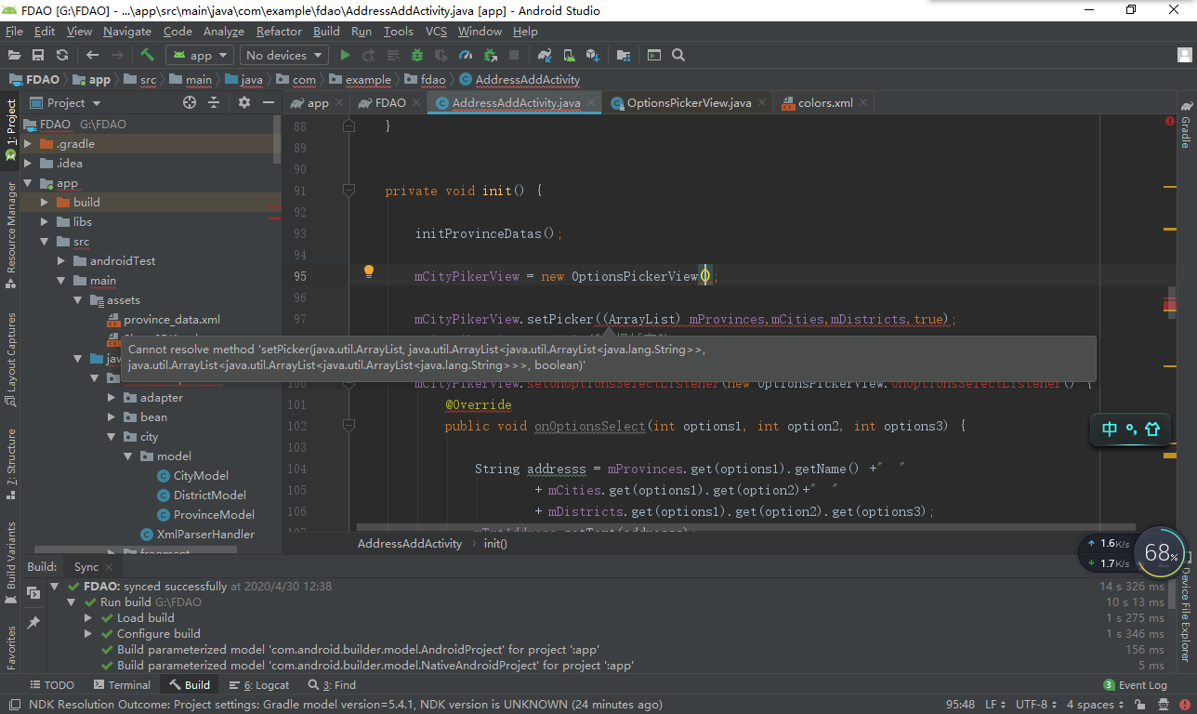Image resolution: width=1197 pixels, height=714 pixels.
Task: Click the 95:48 cursor position indicator
Action: [x=960, y=705]
